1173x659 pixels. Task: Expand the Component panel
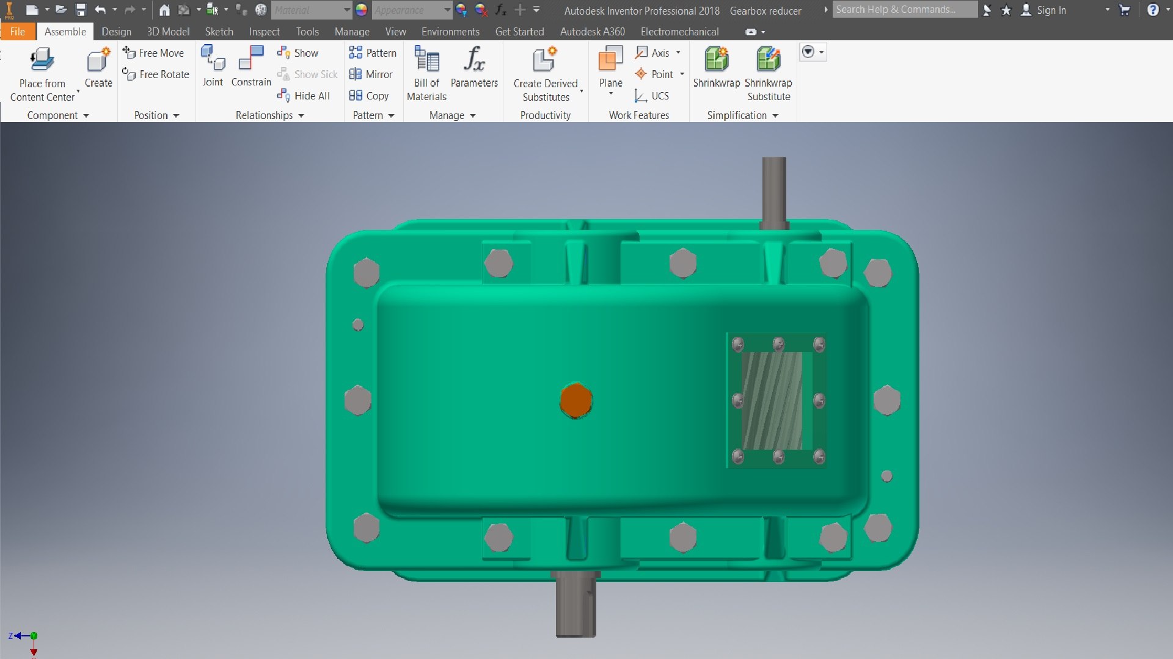(58, 115)
